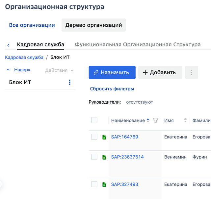211x199 pixels.
Task: Click the document icon for SAP:327493
Action: 104,185
